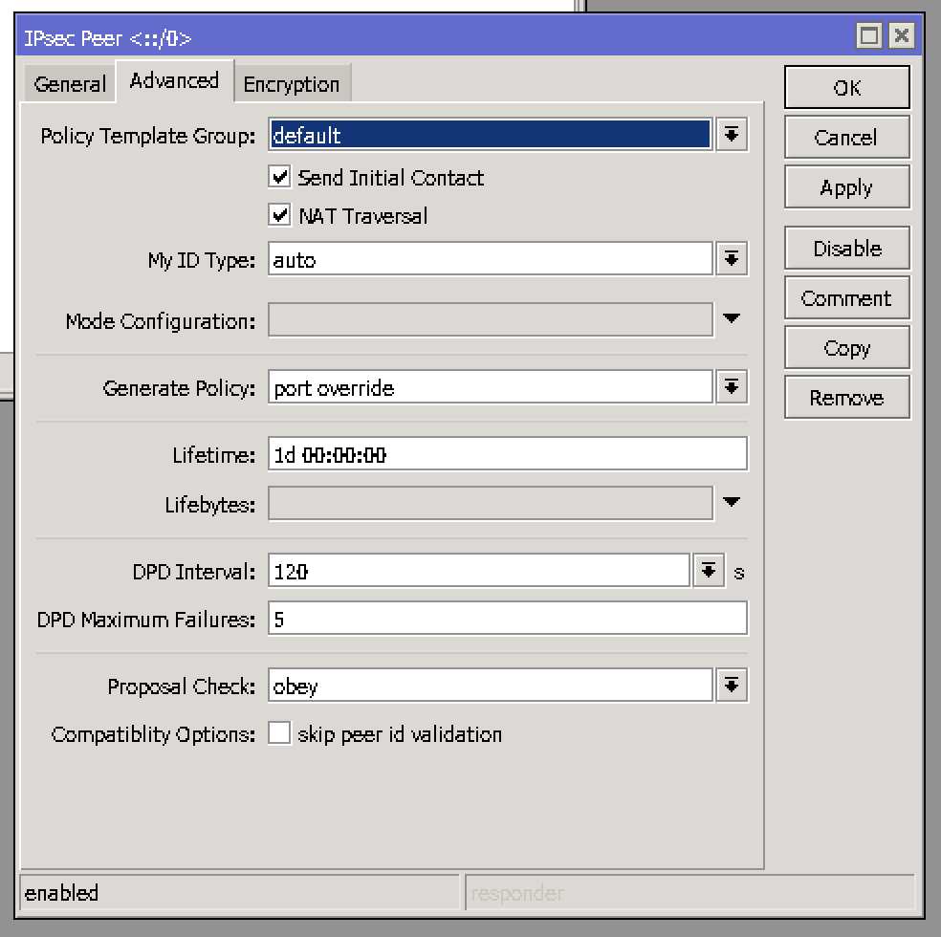Switch to the General tab

[70, 84]
